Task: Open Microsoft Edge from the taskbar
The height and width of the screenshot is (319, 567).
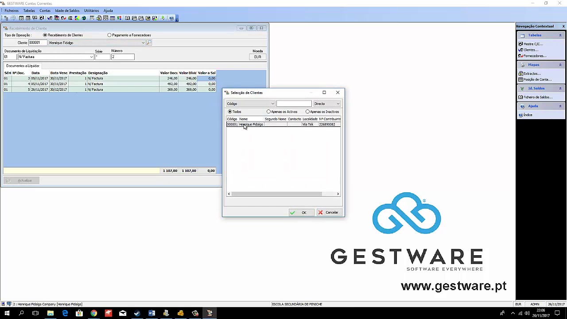Action: (65, 314)
